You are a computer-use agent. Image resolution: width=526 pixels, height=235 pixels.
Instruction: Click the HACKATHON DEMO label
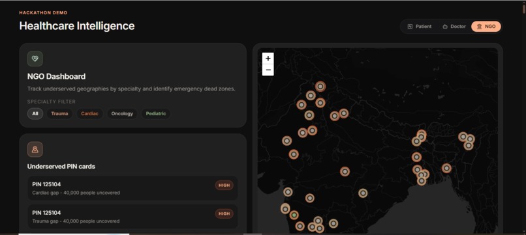click(43, 13)
